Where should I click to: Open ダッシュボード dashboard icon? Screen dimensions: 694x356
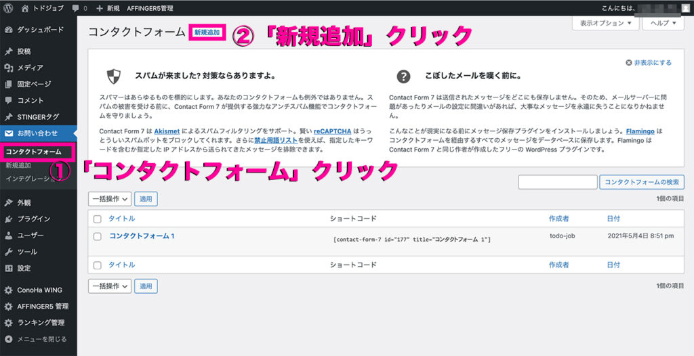click(x=8, y=30)
